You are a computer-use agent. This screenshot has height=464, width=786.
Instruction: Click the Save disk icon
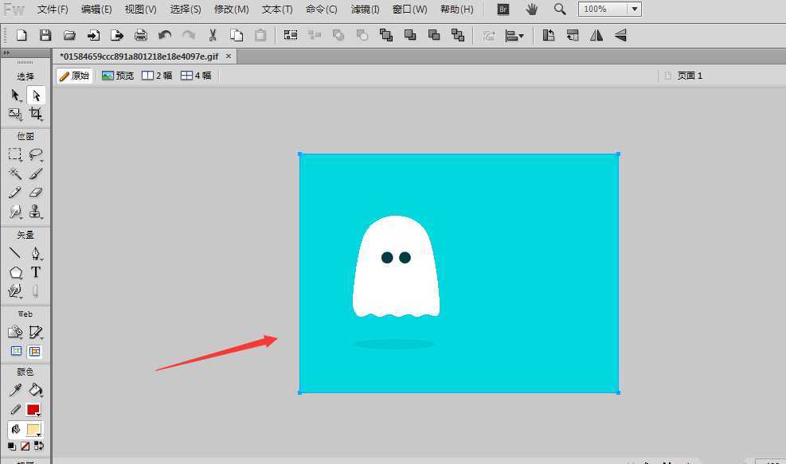(45, 35)
